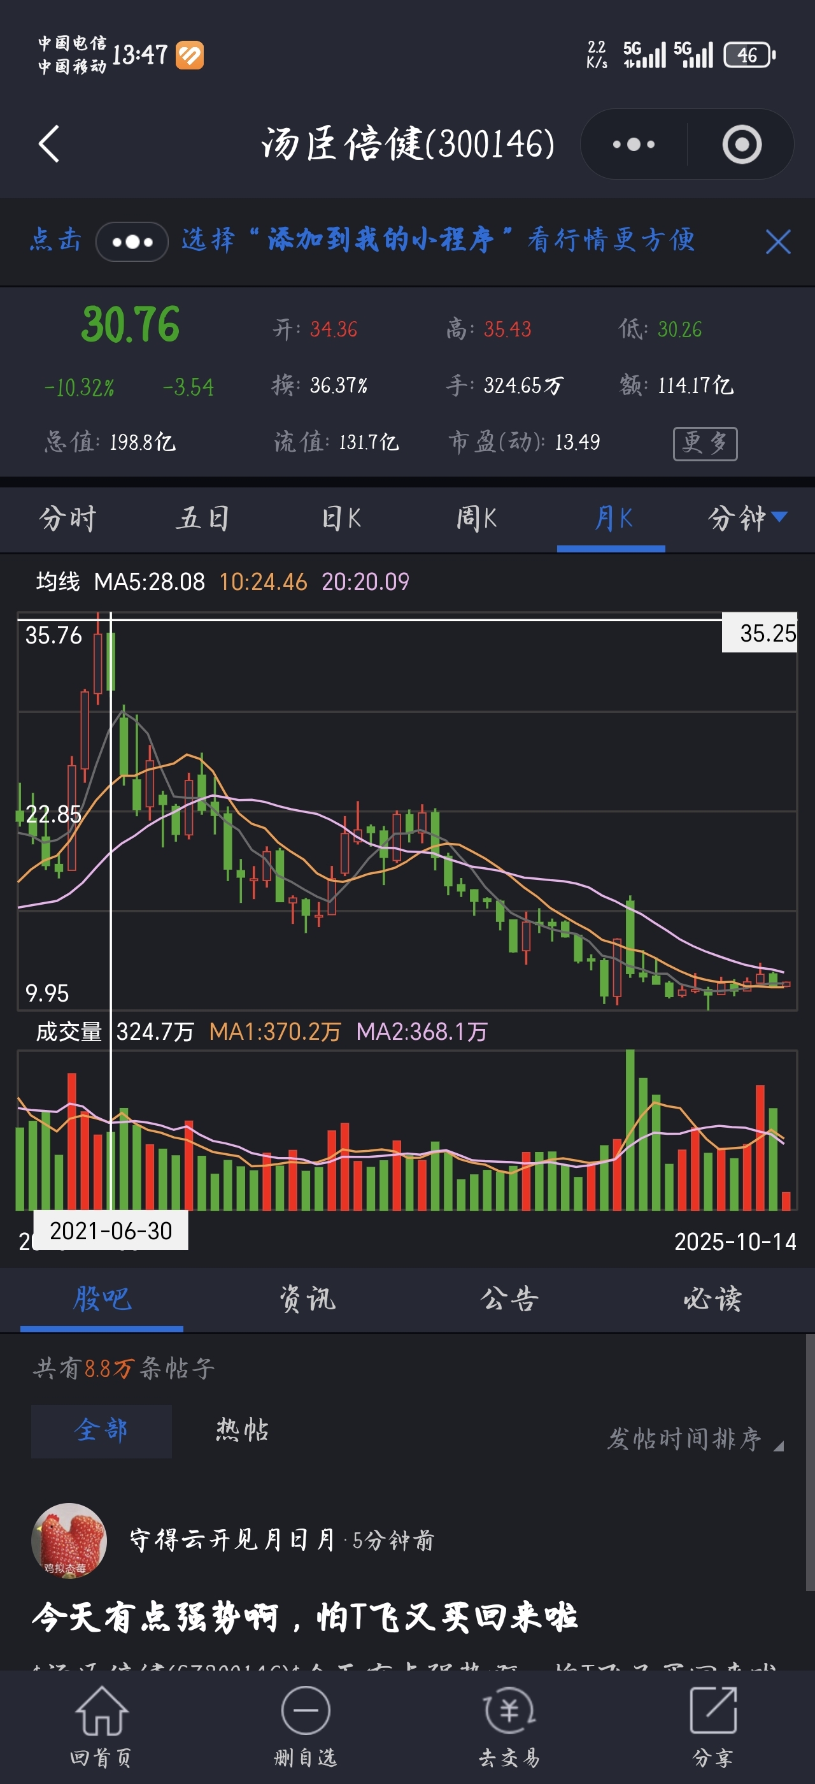
Task: Select the 月K chart tab
Action: pos(613,518)
